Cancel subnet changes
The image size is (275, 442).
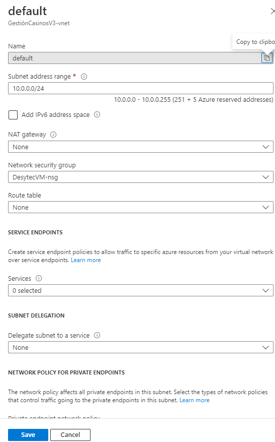(70, 434)
